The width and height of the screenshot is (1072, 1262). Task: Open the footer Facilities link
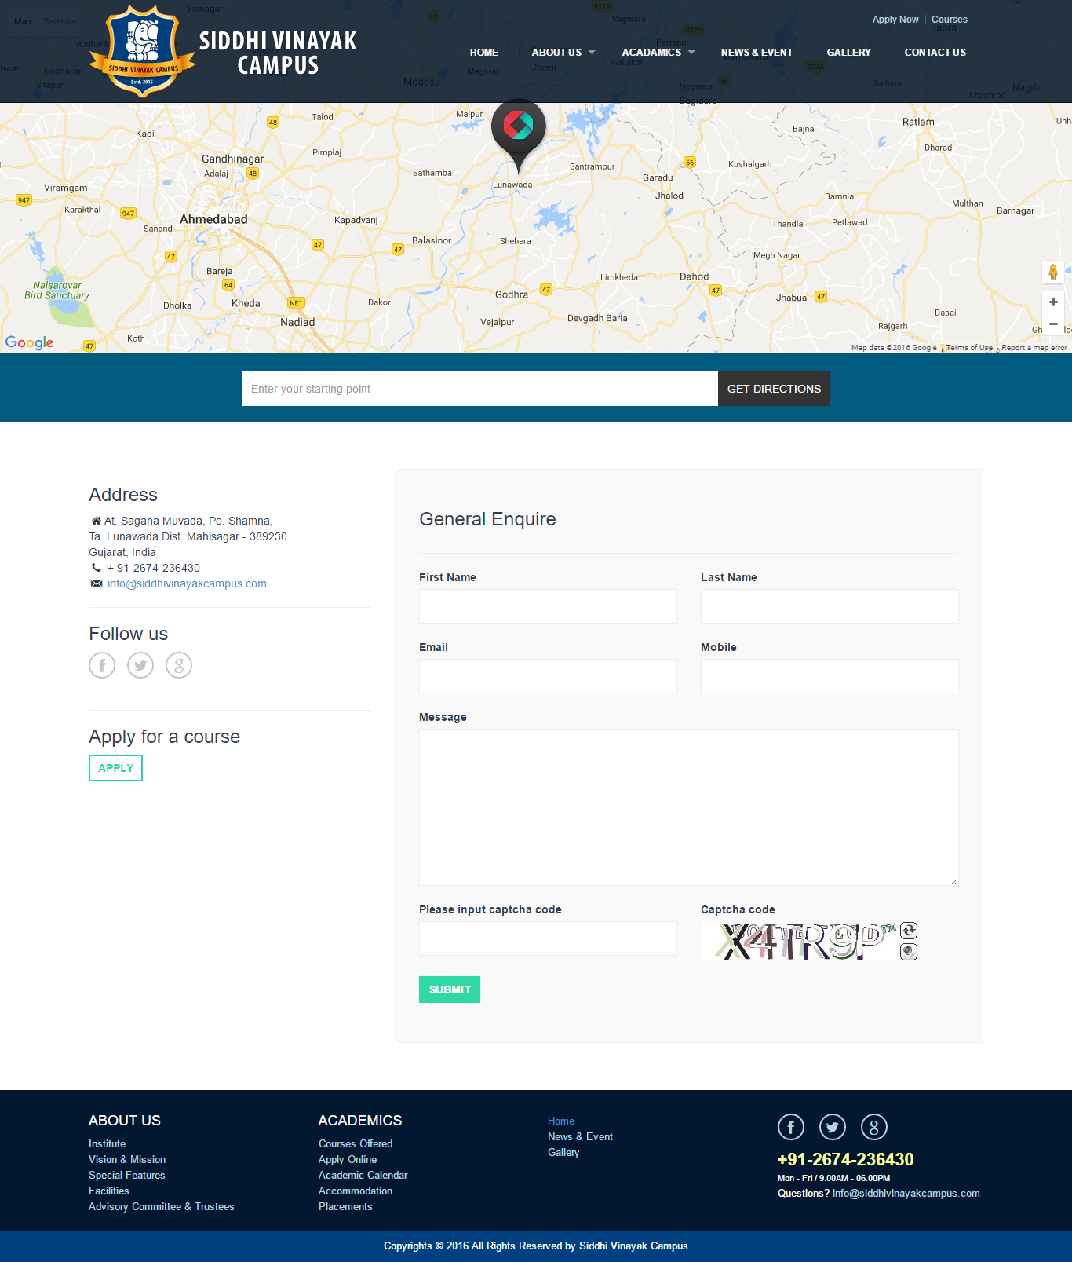click(x=109, y=1191)
